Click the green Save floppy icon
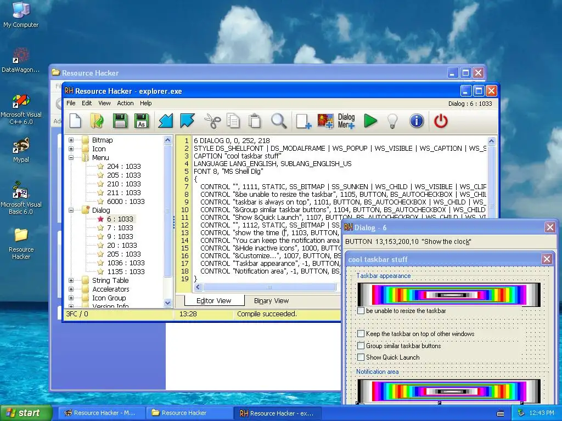The height and width of the screenshot is (421, 562). click(120, 121)
